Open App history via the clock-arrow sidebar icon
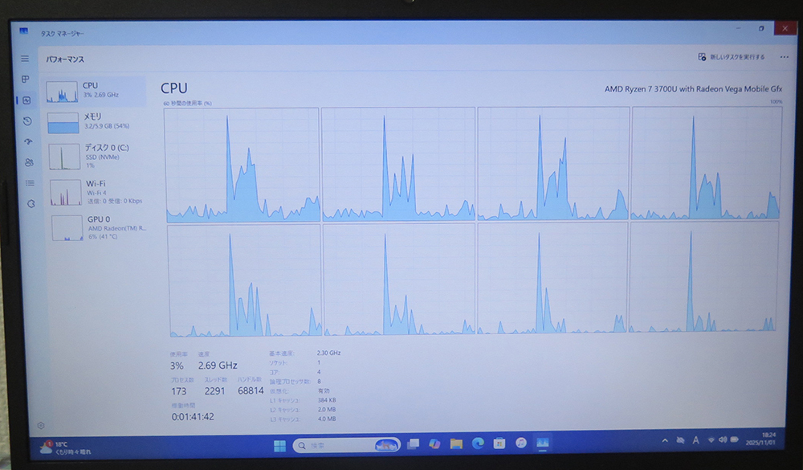The image size is (803, 470). tap(27, 121)
